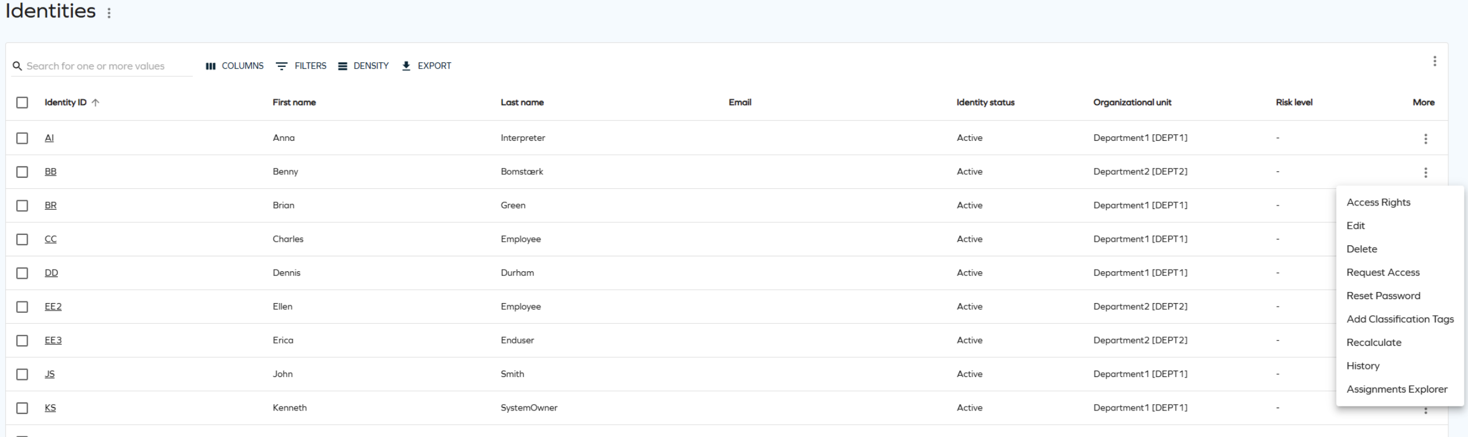Sort by Organizational unit column header
Viewport: 1468px width, 437px height.
1132,103
